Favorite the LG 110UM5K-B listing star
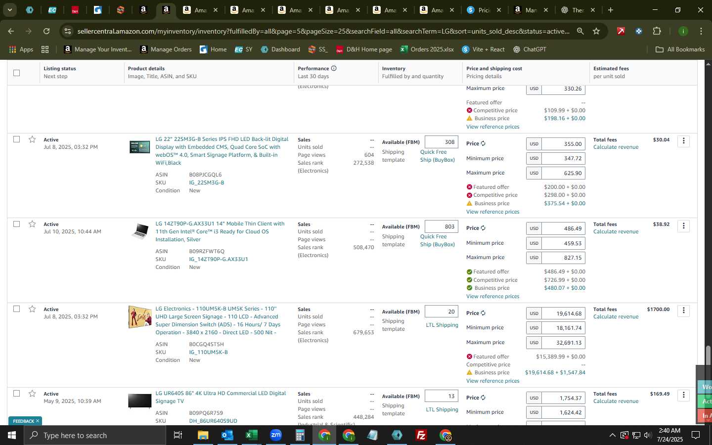This screenshot has height=445, width=712. pyautogui.click(x=32, y=309)
